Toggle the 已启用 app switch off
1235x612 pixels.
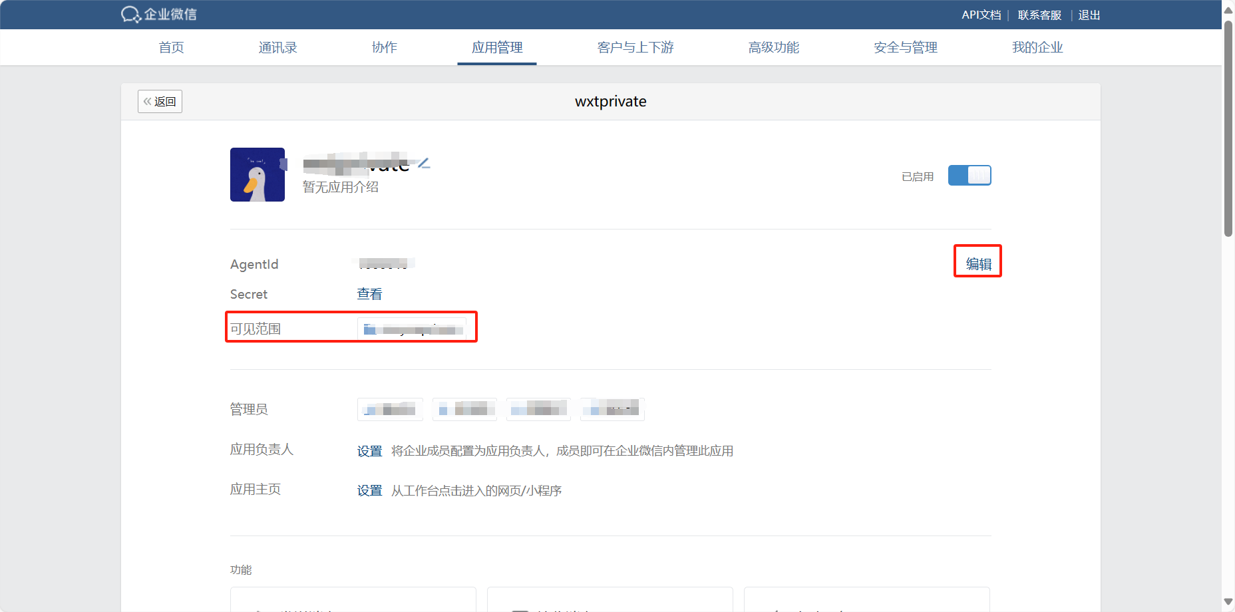(970, 176)
